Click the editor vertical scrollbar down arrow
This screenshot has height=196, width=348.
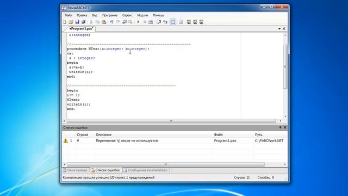click(285, 116)
